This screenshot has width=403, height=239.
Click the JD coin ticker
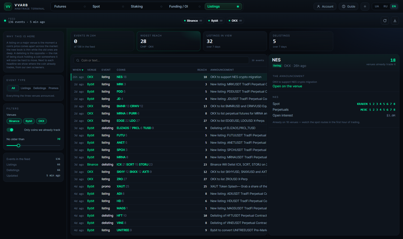click(x=118, y=99)
